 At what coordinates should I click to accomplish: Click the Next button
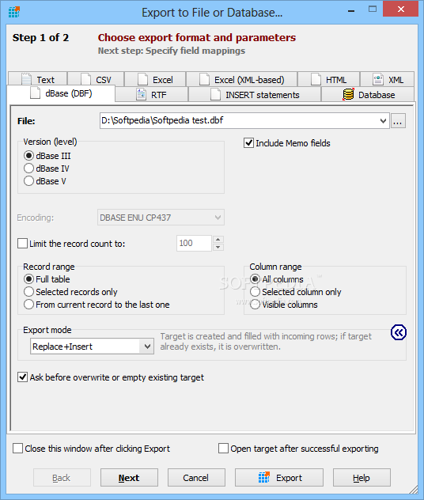pos(129,477)
